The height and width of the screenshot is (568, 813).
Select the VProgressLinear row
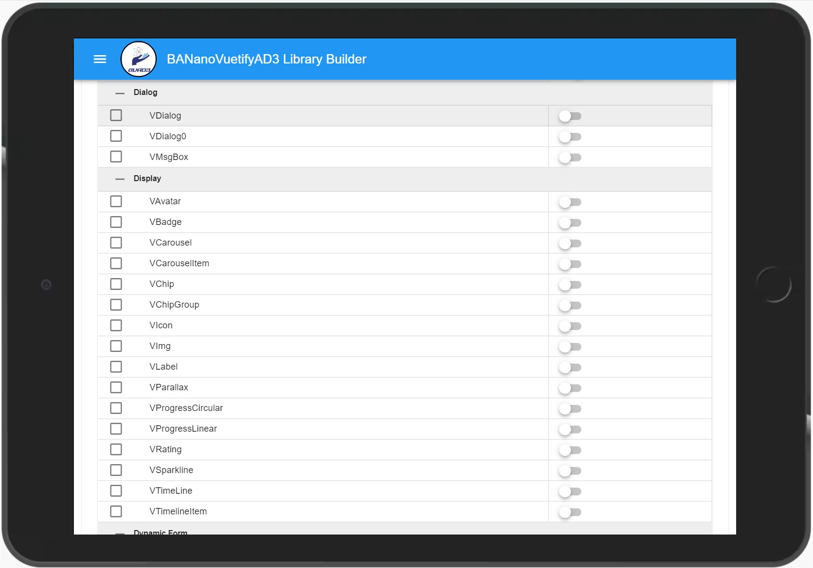click(x=325, y=429)
